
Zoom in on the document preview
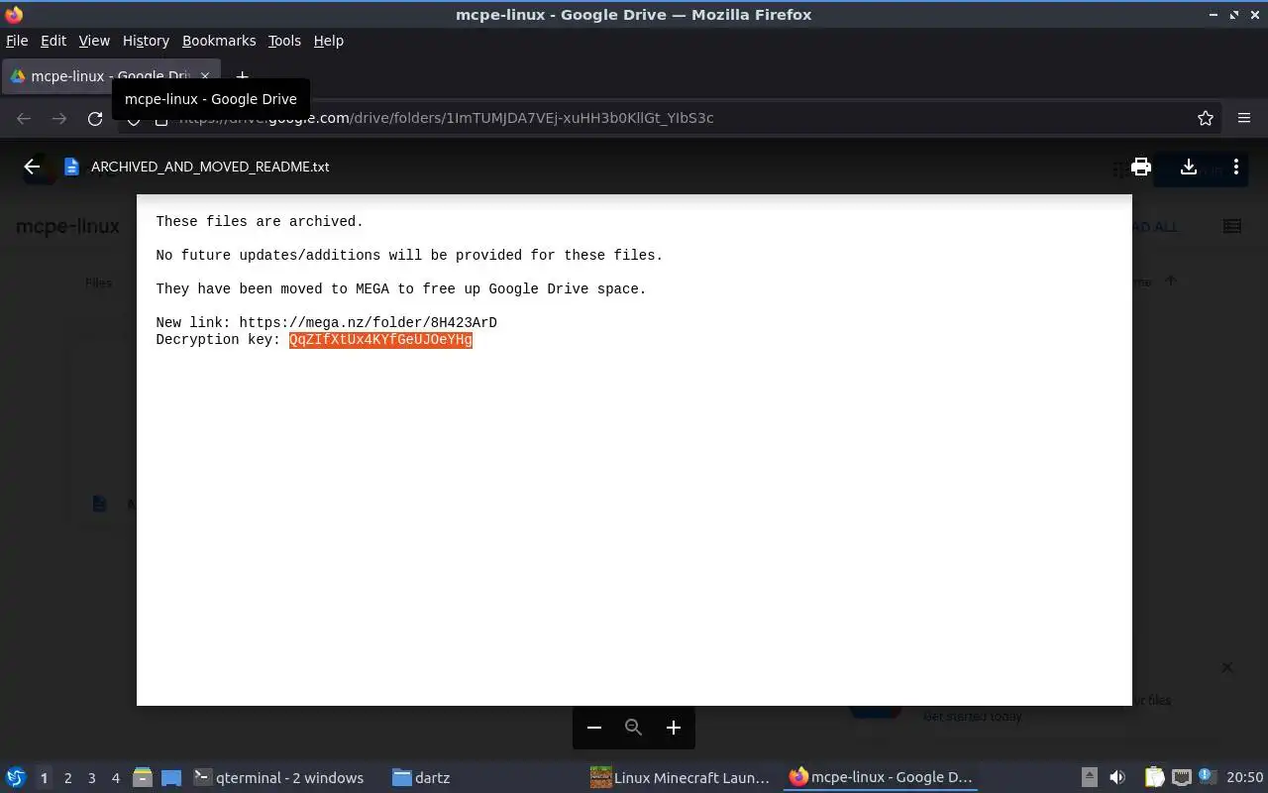[x=674, y=728]
